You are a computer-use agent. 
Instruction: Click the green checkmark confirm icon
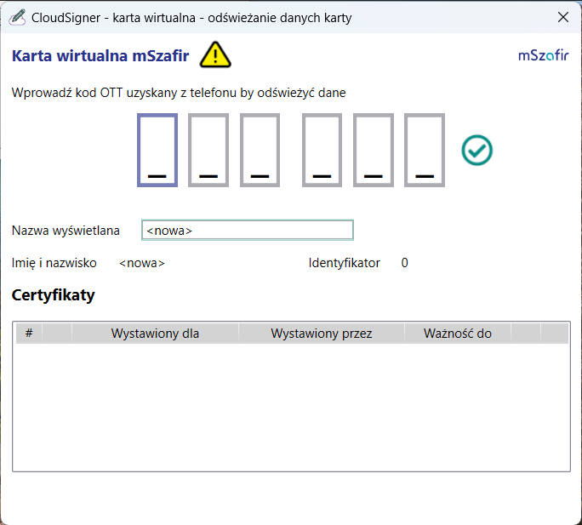tap(477, 151)
